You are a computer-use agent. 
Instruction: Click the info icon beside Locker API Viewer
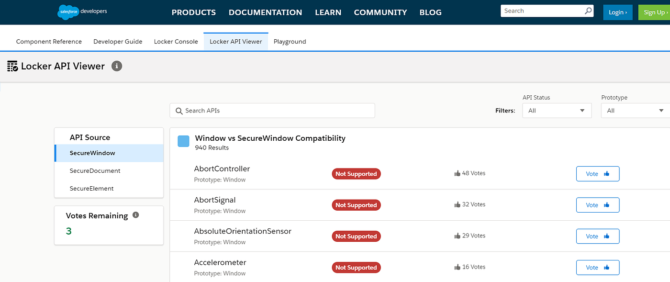click(117, 66)
